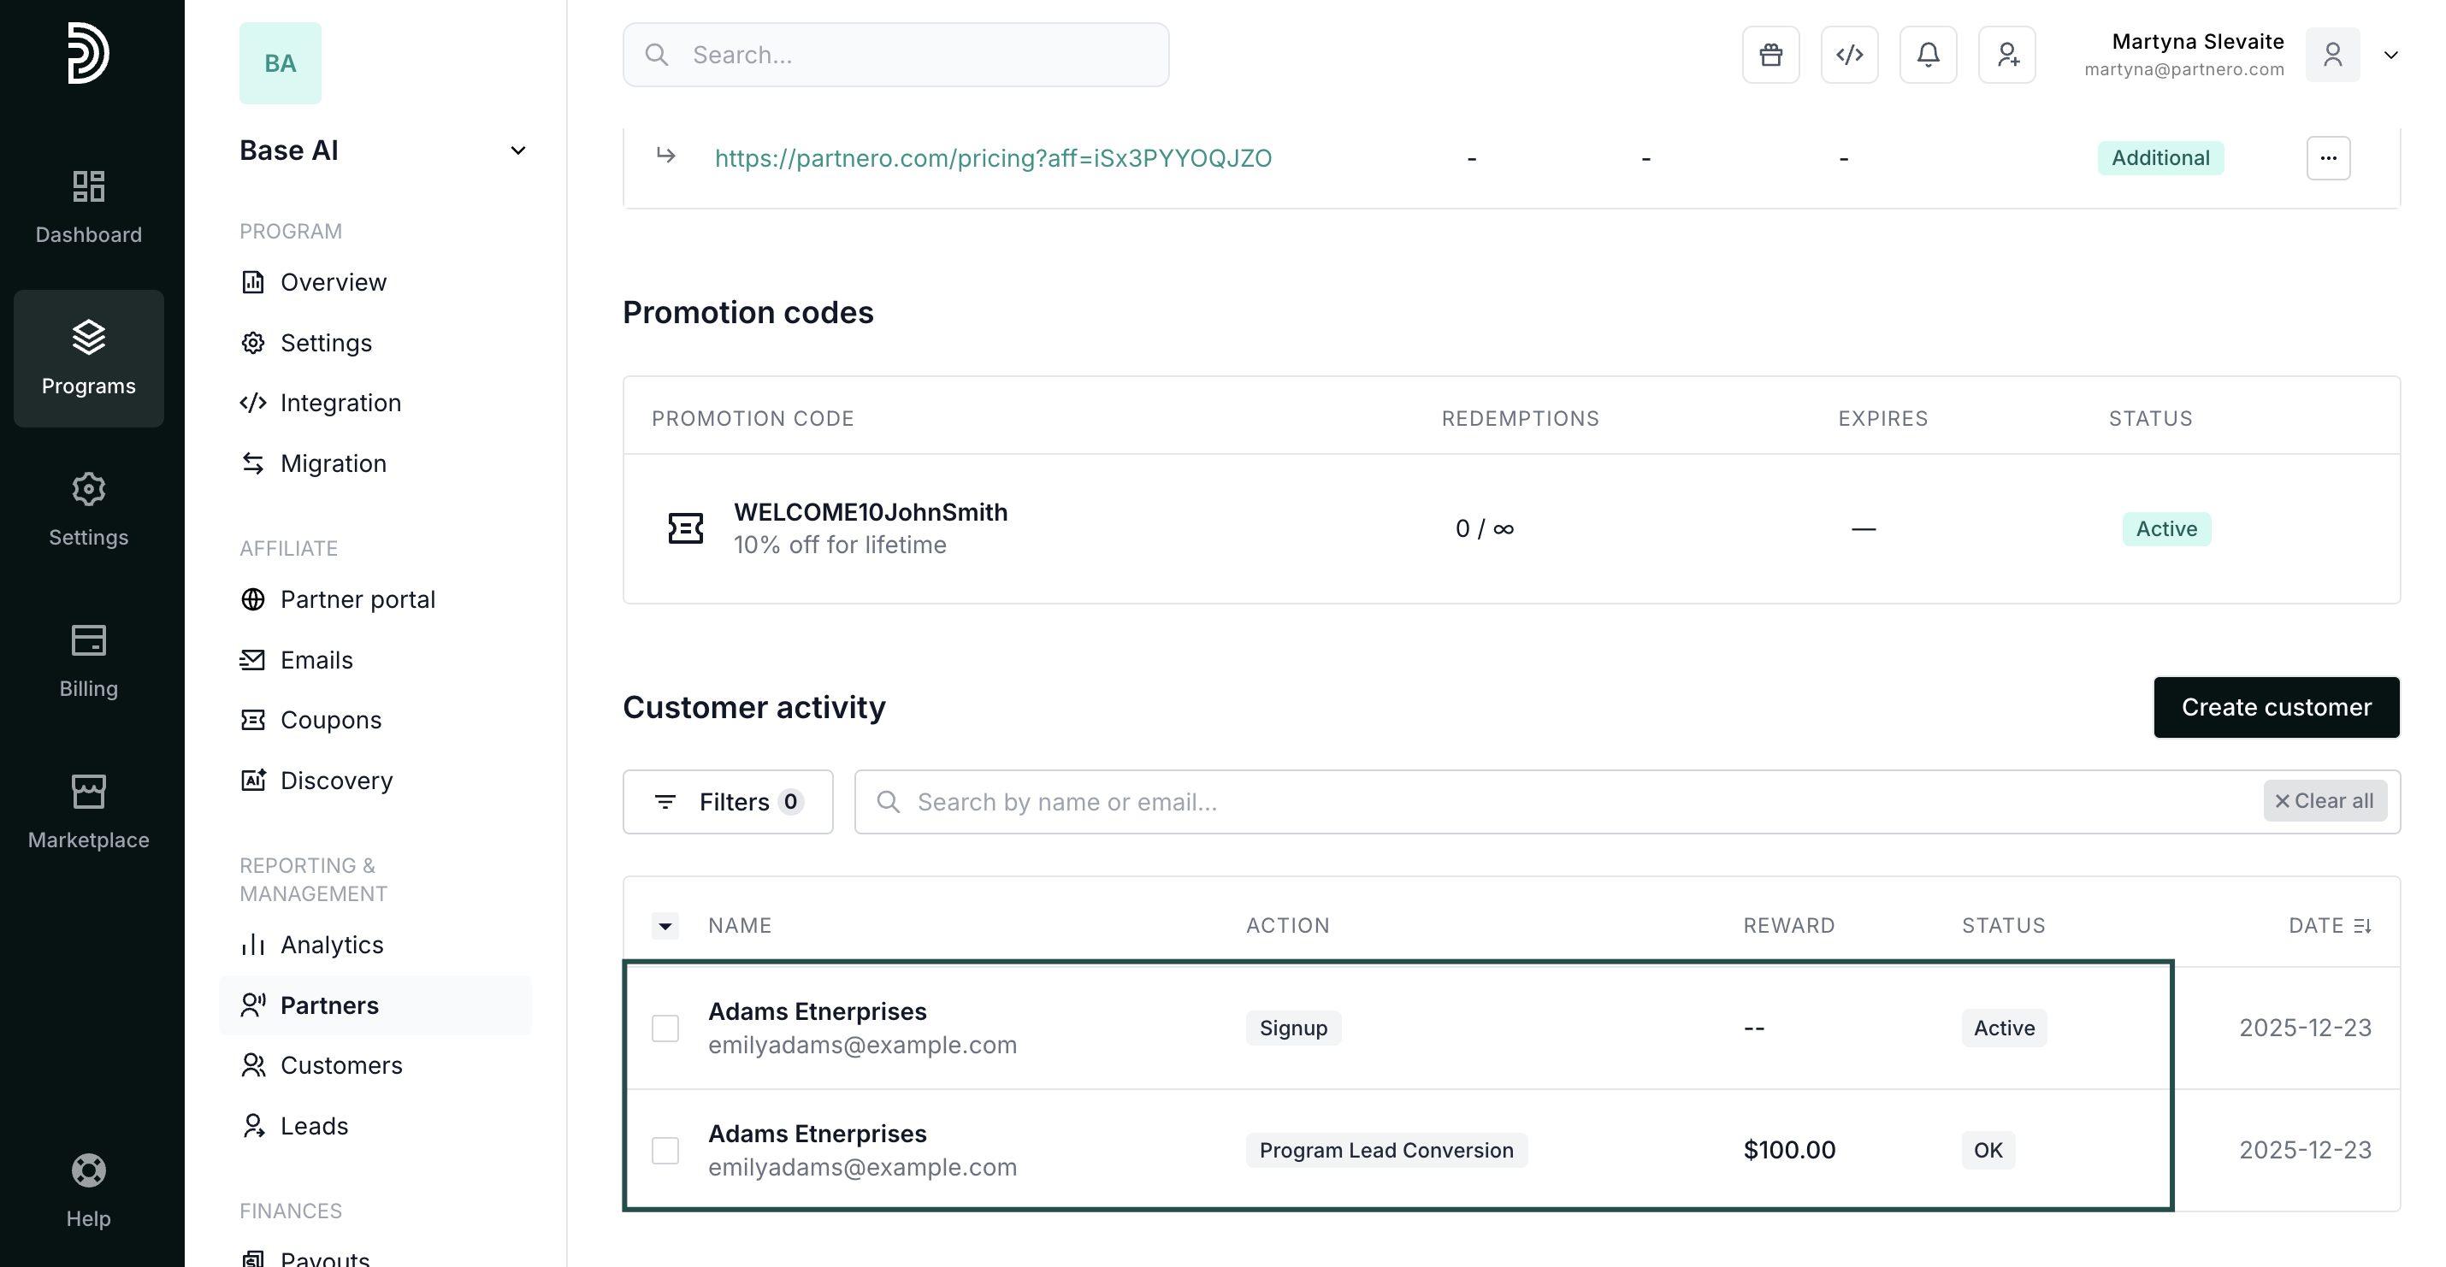Open the partnero.com pricing affiliate link
The width and height of the screenshot is (2446, 1267).
point(992,157)
